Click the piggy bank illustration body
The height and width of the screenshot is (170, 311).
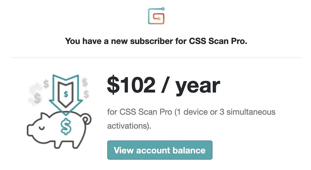(59, 130)
